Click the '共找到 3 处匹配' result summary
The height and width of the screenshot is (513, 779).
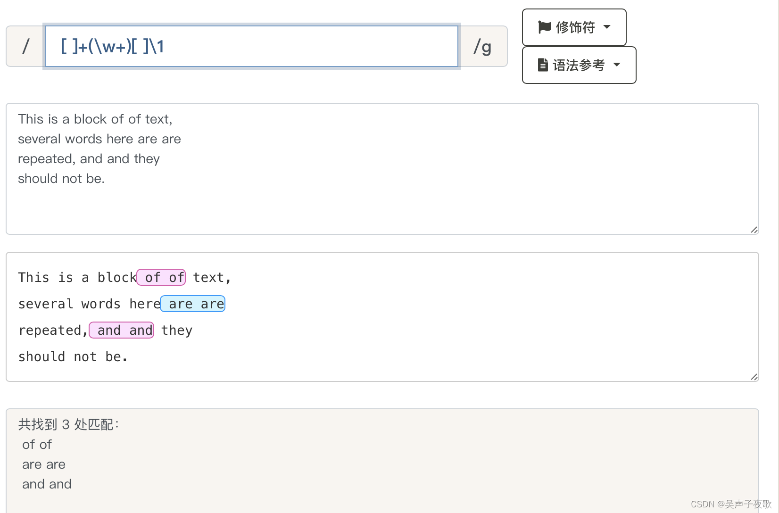(69, 424)
